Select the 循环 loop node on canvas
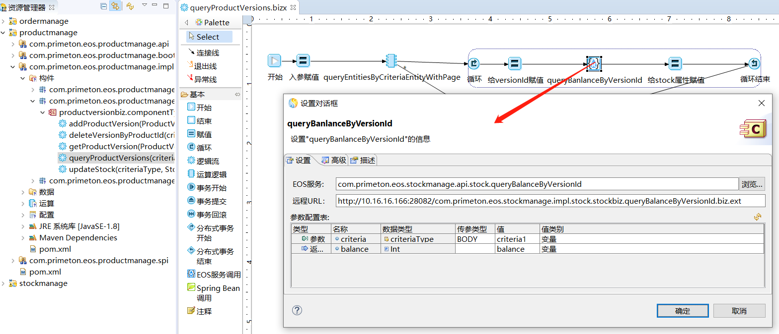 pos(474,63)
